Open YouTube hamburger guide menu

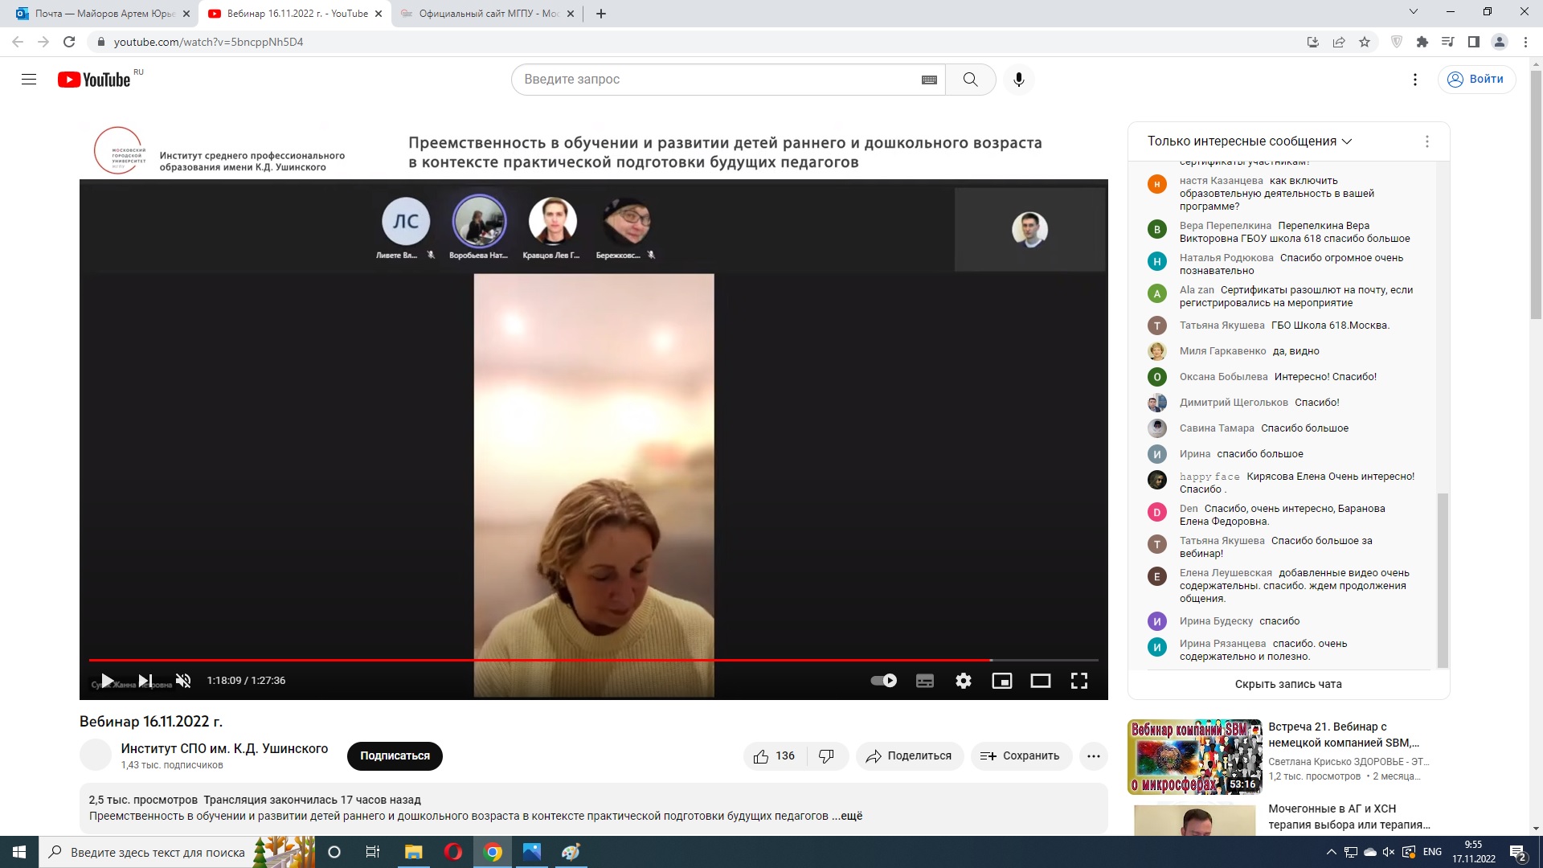(x=29, y=80)
